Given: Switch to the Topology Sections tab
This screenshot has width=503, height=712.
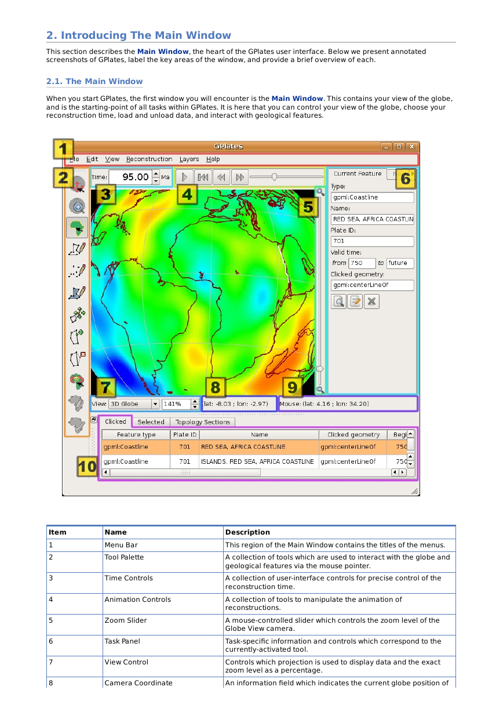Looking at the screenshot, I should (203, 422).
